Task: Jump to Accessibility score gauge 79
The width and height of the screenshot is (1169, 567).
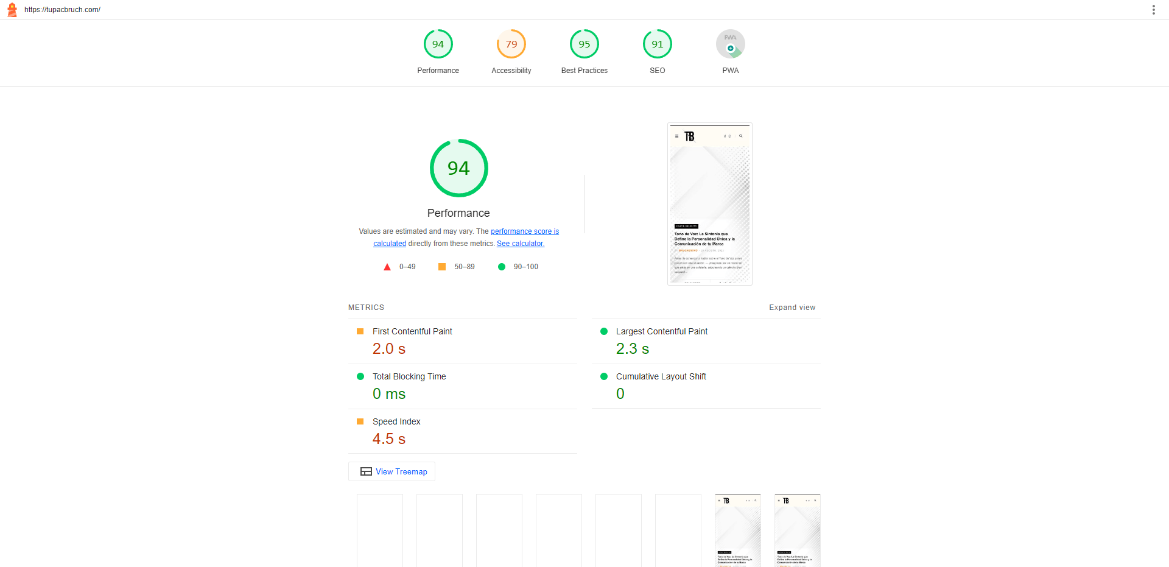Action: 511,44
